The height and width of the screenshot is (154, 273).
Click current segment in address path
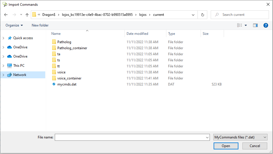pyautogui.click(x=159, y=15)
